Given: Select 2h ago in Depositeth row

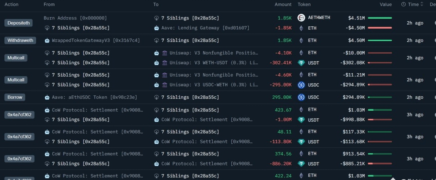Looking at the screenshot, I should [x=415, y=23].
